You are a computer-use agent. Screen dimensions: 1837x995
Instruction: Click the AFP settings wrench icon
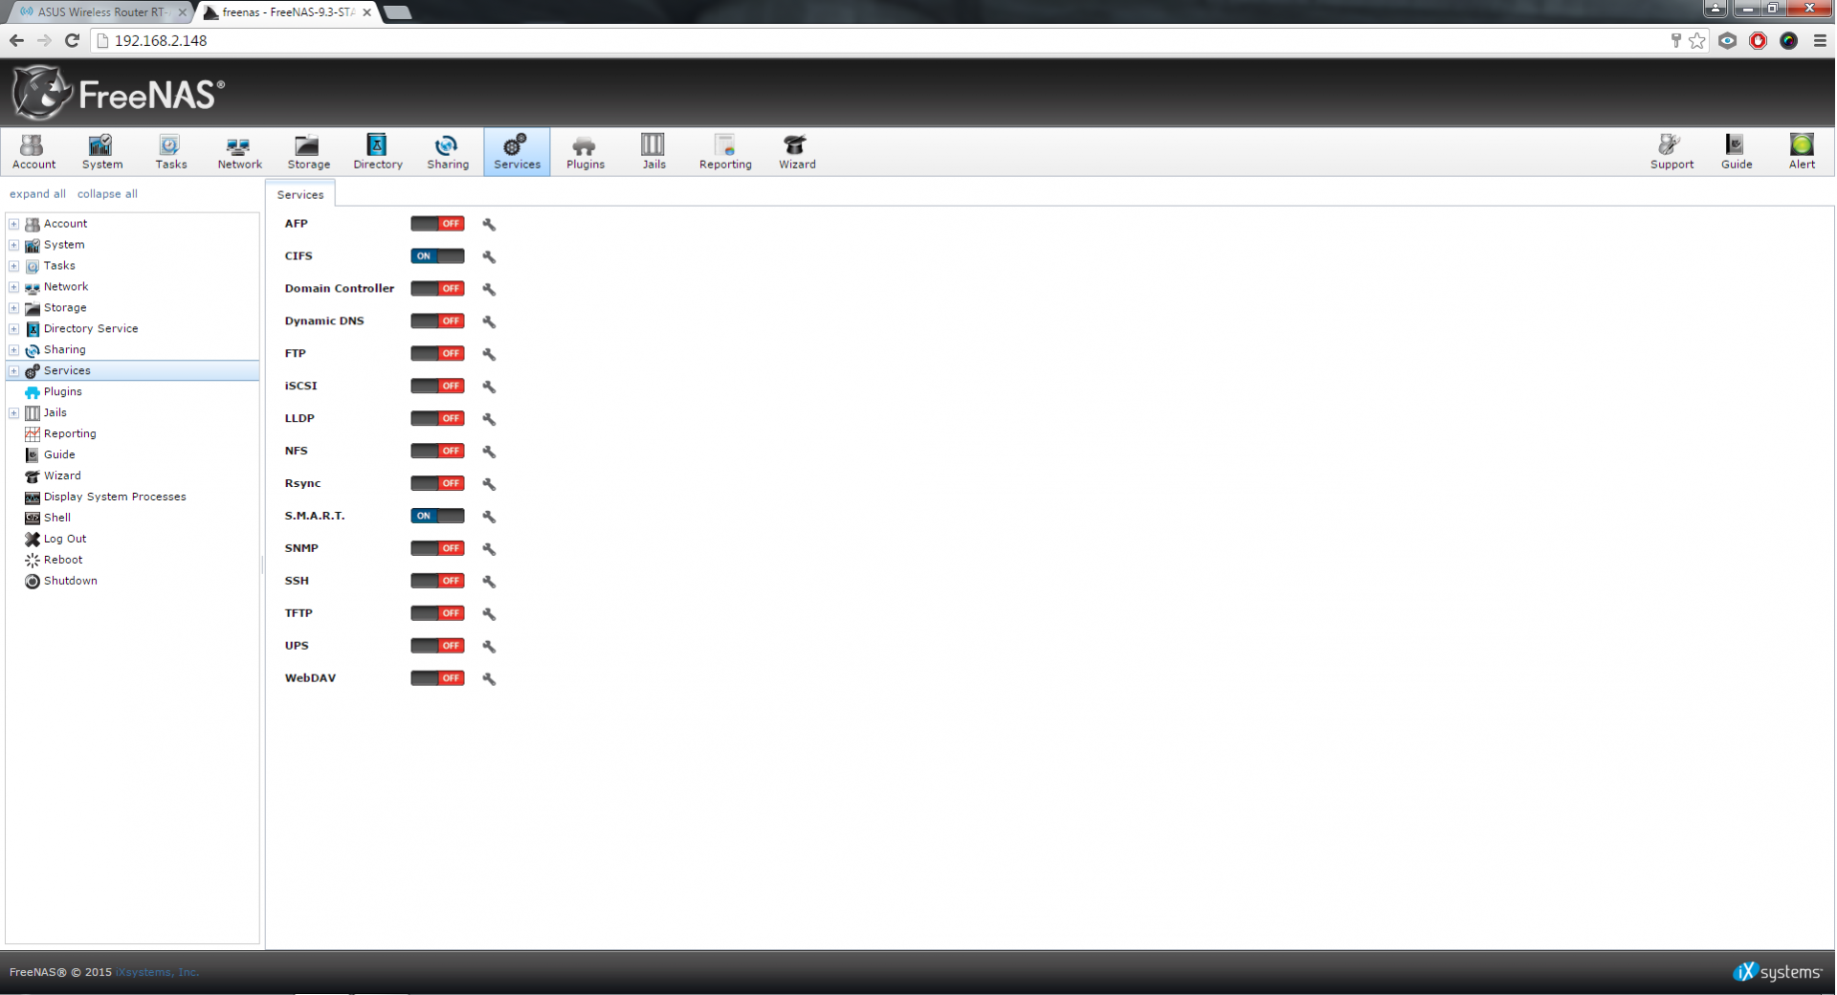coord(489,224)
